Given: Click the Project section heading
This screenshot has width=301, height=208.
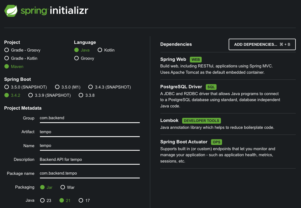Looking at the screenshot, I should (x=12, y=42).
